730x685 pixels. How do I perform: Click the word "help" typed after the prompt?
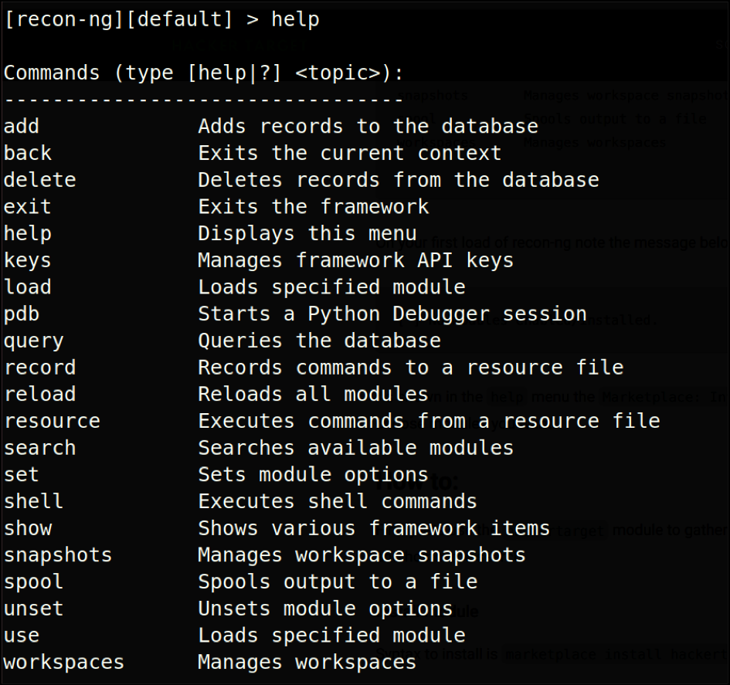(294, 20)
